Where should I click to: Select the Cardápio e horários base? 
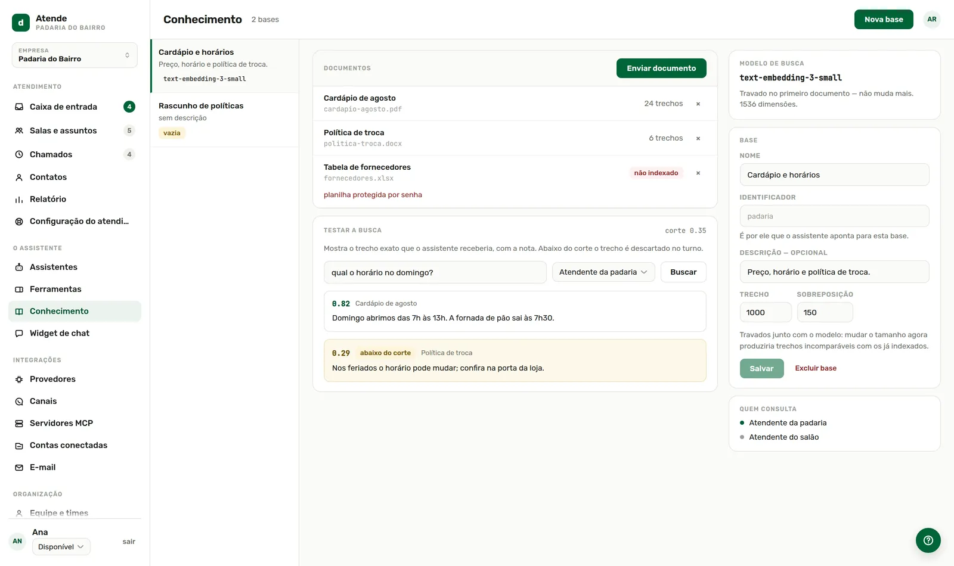[225, 66]
